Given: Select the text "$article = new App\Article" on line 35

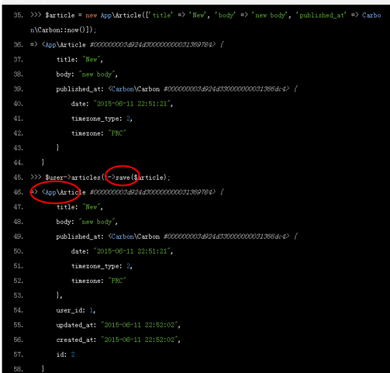Looking at the screenshot, I should coord(93,16).
